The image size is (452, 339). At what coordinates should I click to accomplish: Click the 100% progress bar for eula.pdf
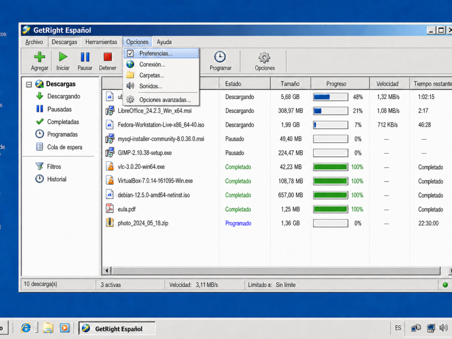(331, 209)
